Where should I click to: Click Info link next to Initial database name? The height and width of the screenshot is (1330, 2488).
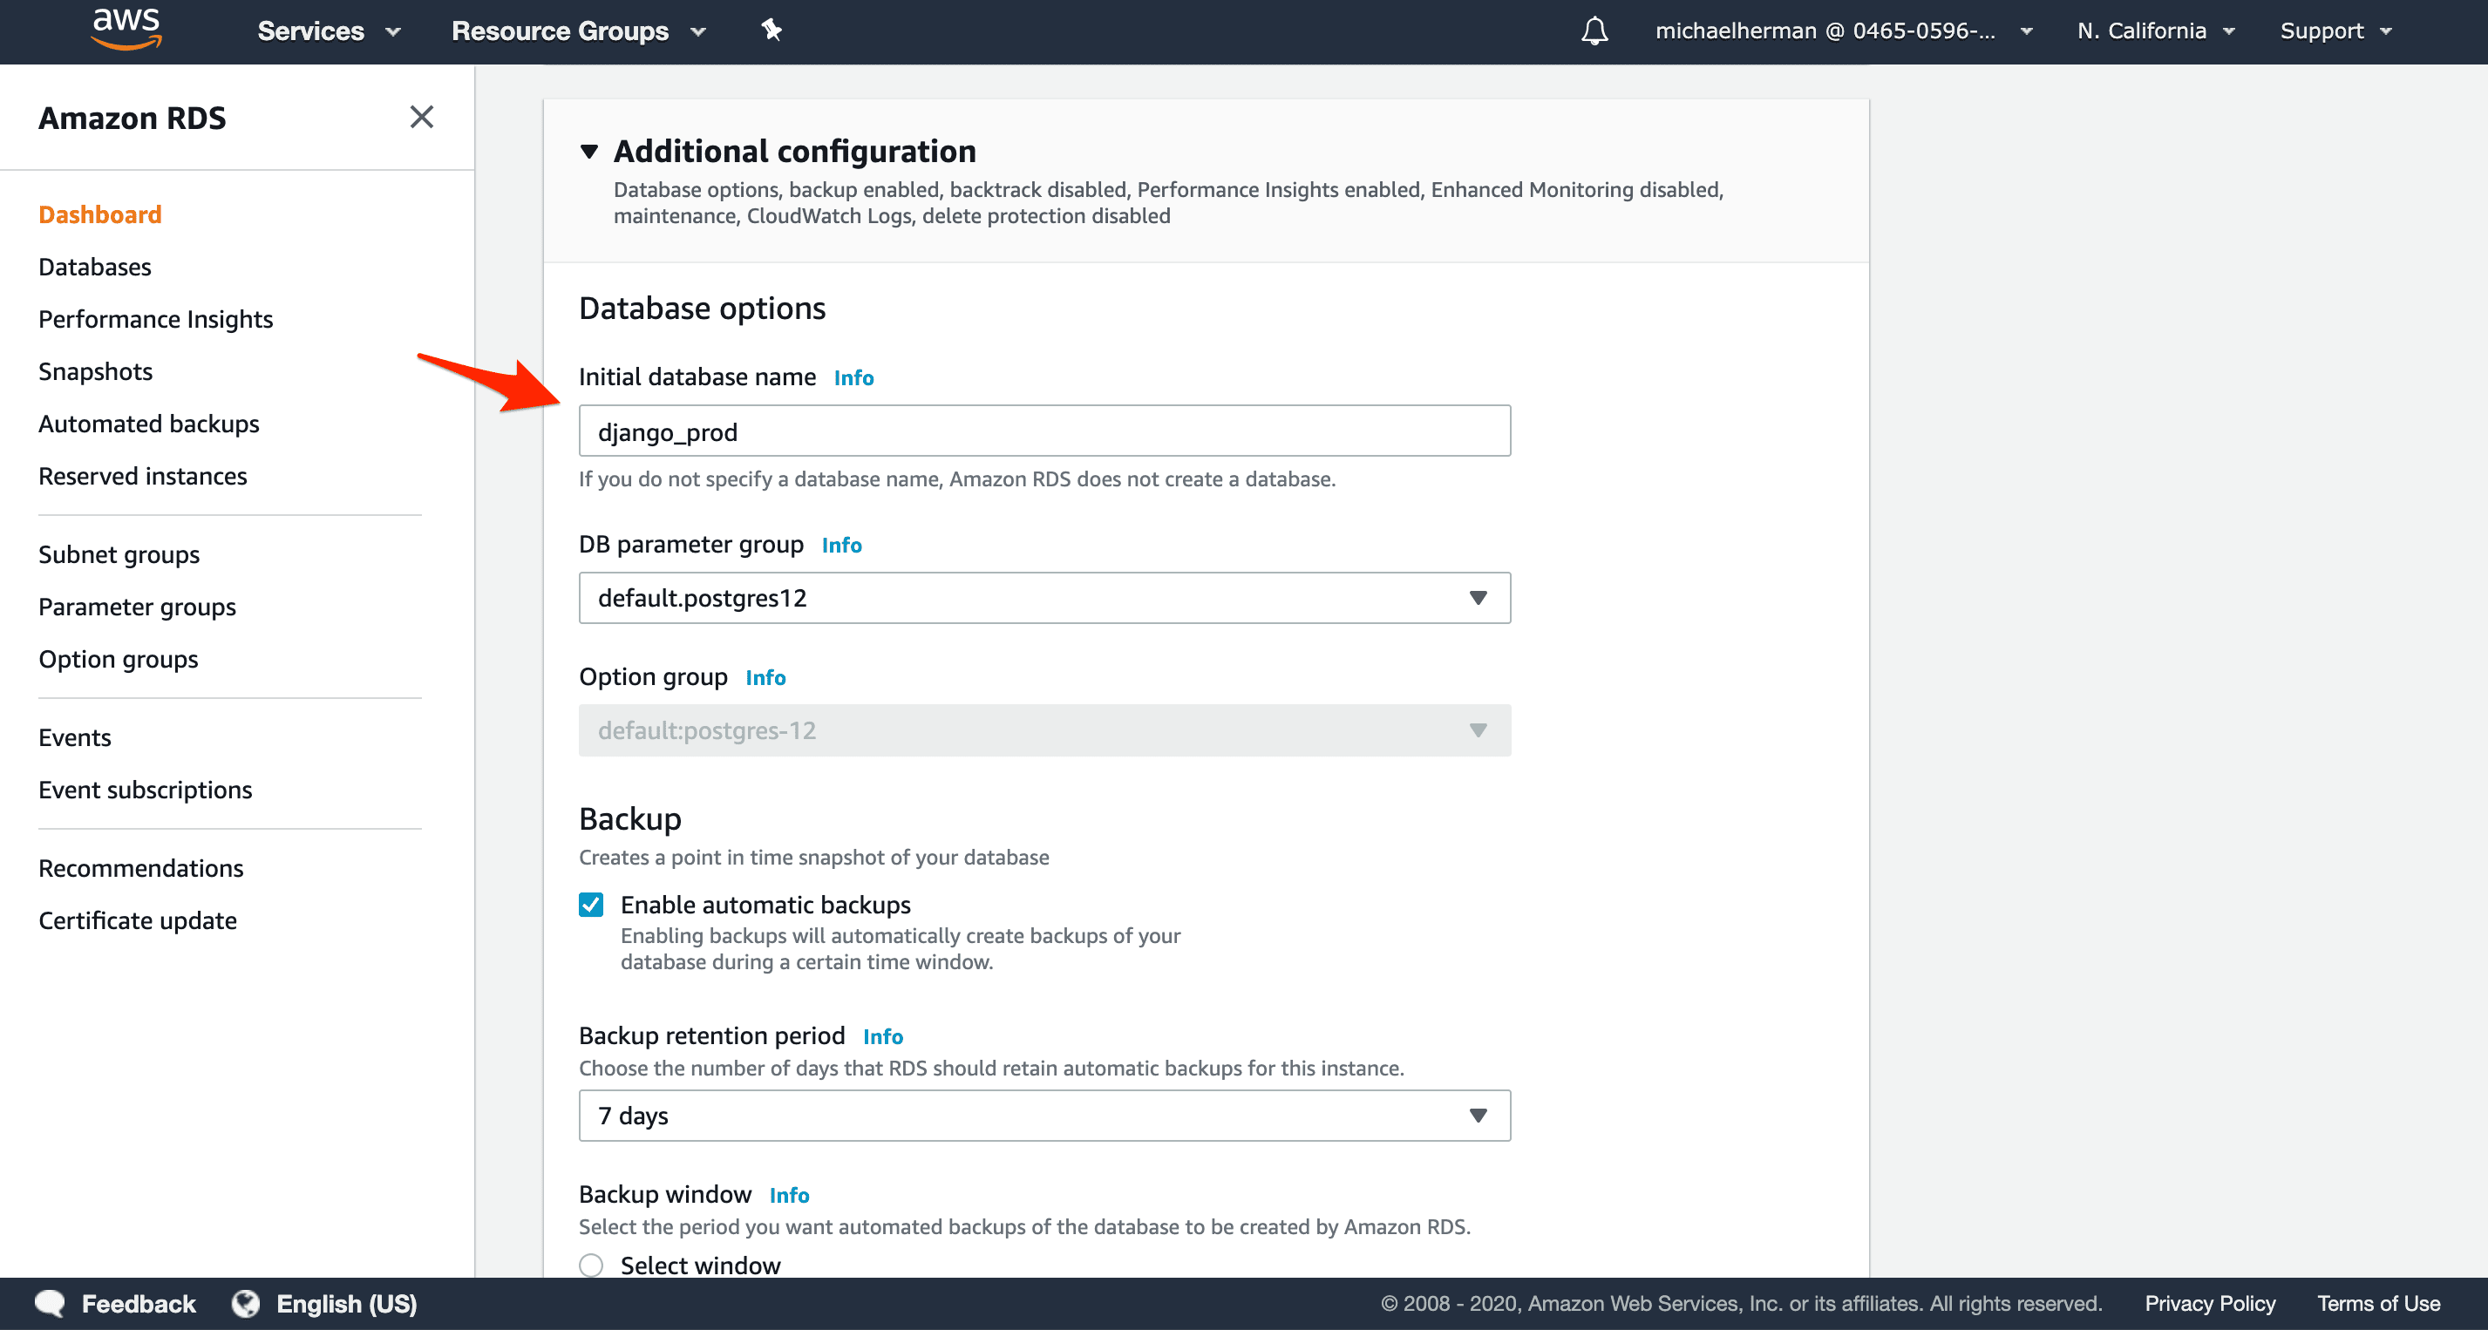(854, 377)
